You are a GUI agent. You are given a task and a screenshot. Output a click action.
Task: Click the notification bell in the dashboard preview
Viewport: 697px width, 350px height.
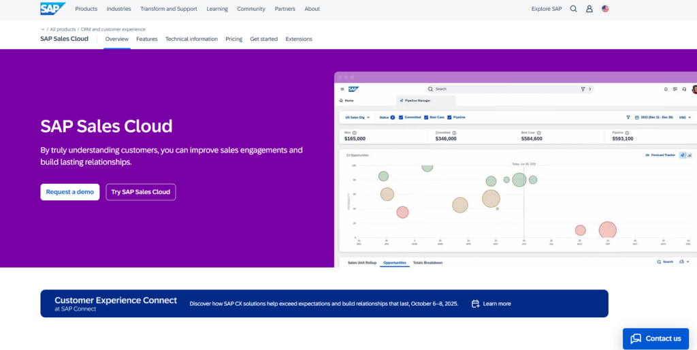(x=666, y=89)
